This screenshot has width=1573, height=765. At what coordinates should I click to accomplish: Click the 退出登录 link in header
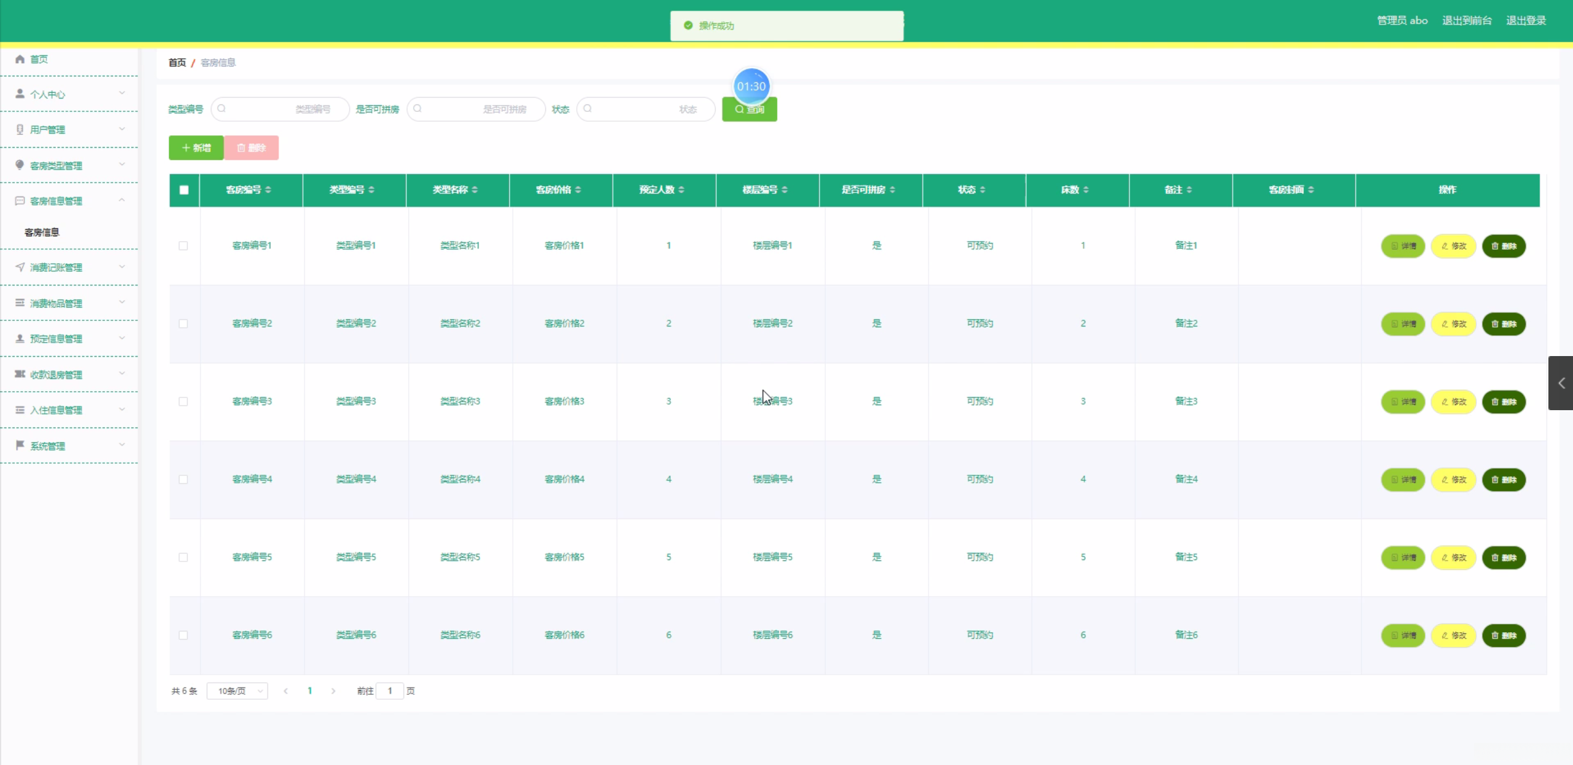[1526, 20]
